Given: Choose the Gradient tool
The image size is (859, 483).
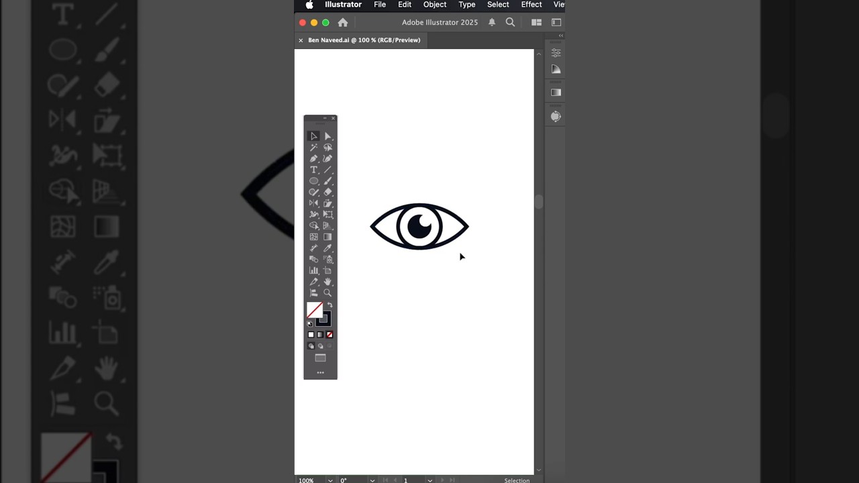Looking at the screenshot, I should point(327,237).
